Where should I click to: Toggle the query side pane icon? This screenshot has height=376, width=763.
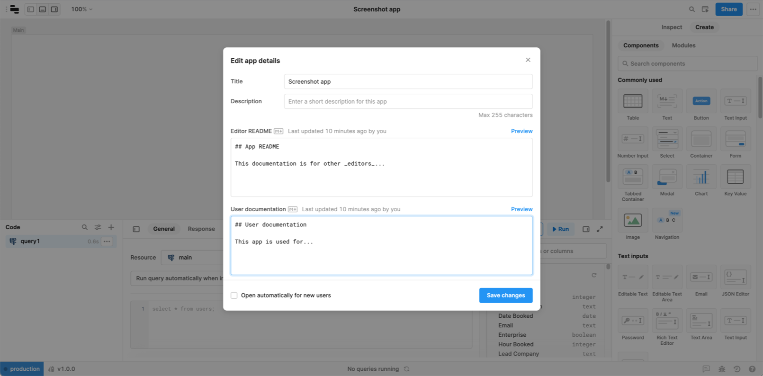tap(586, 229)
